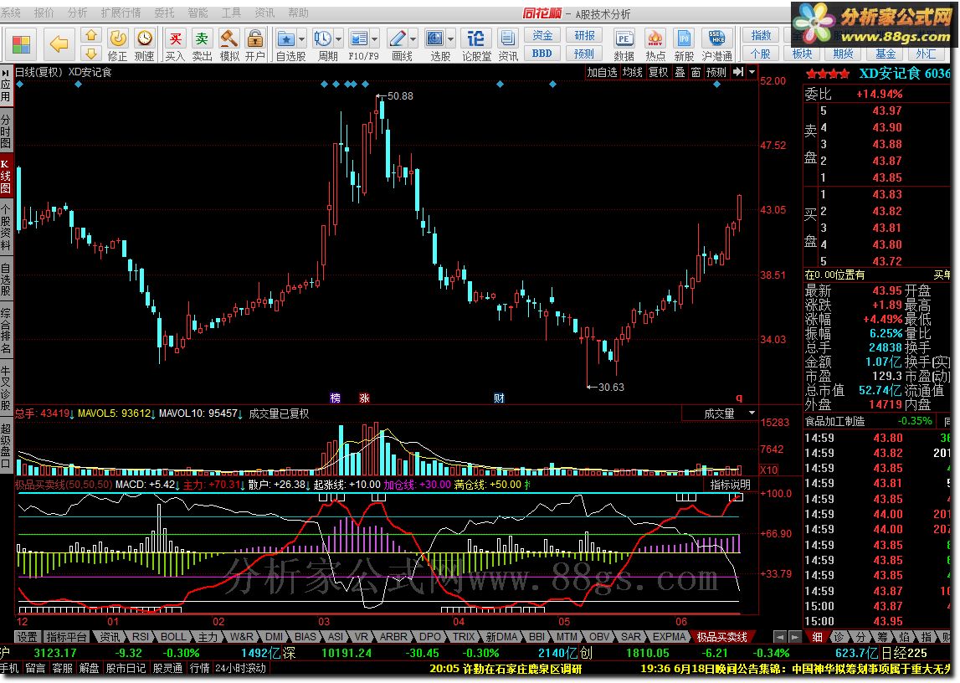Open 数据 PE data icon
This screenshot has width=960, height=683.
624,44
